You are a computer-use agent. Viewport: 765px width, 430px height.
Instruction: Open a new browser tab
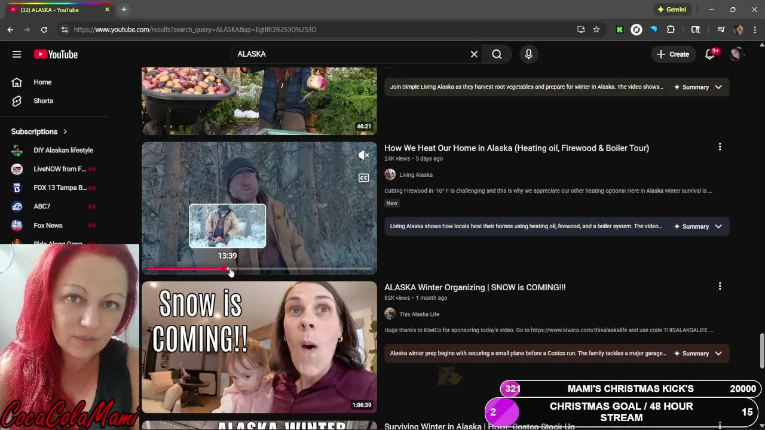pyautogui.click(x=124, y=10)
